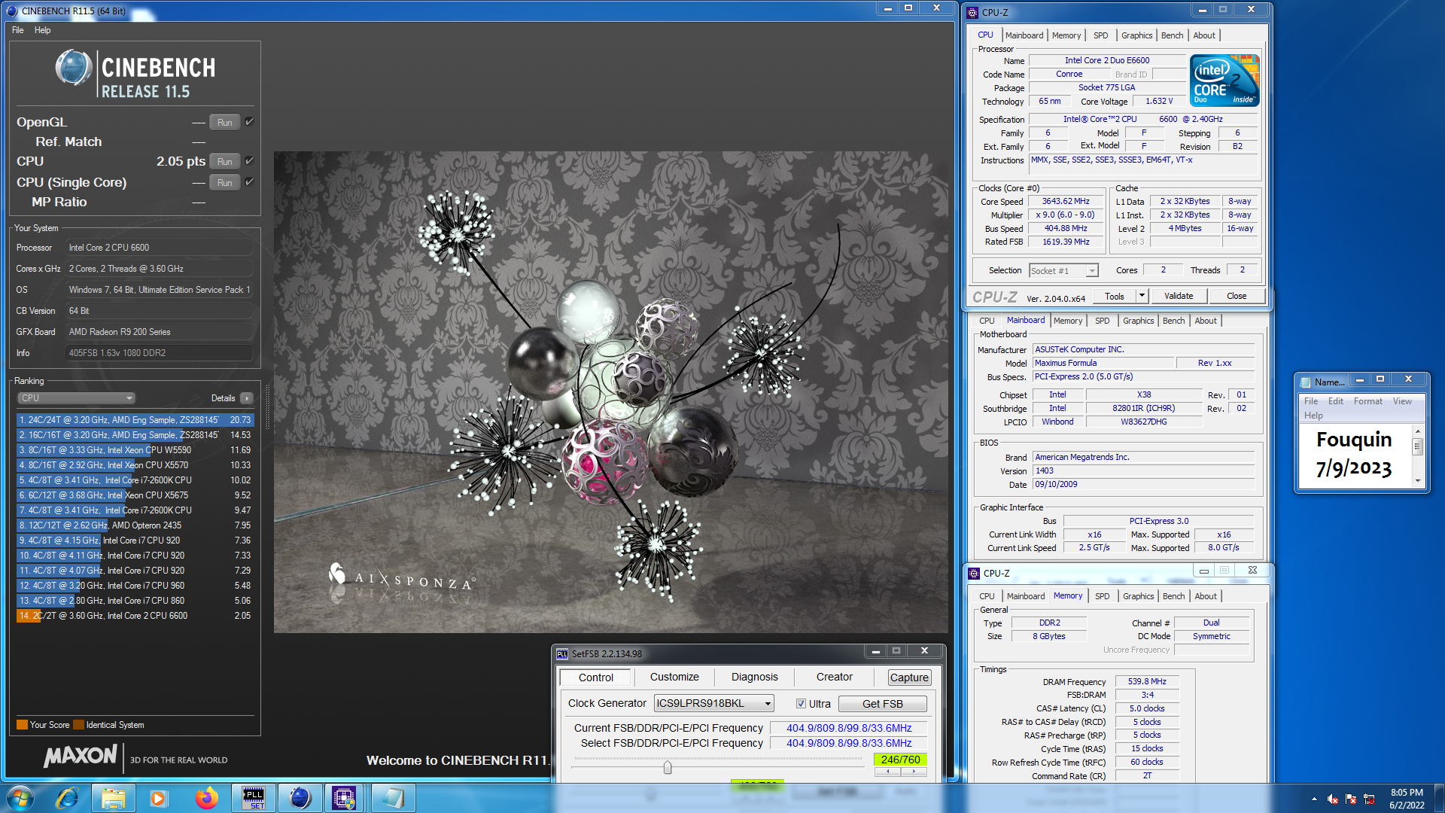Click the SetFSB frequency slider handle
Image resolution: width=1445 pixels, height=813 pixels.
pyautogui.click(x=667, y=768)
